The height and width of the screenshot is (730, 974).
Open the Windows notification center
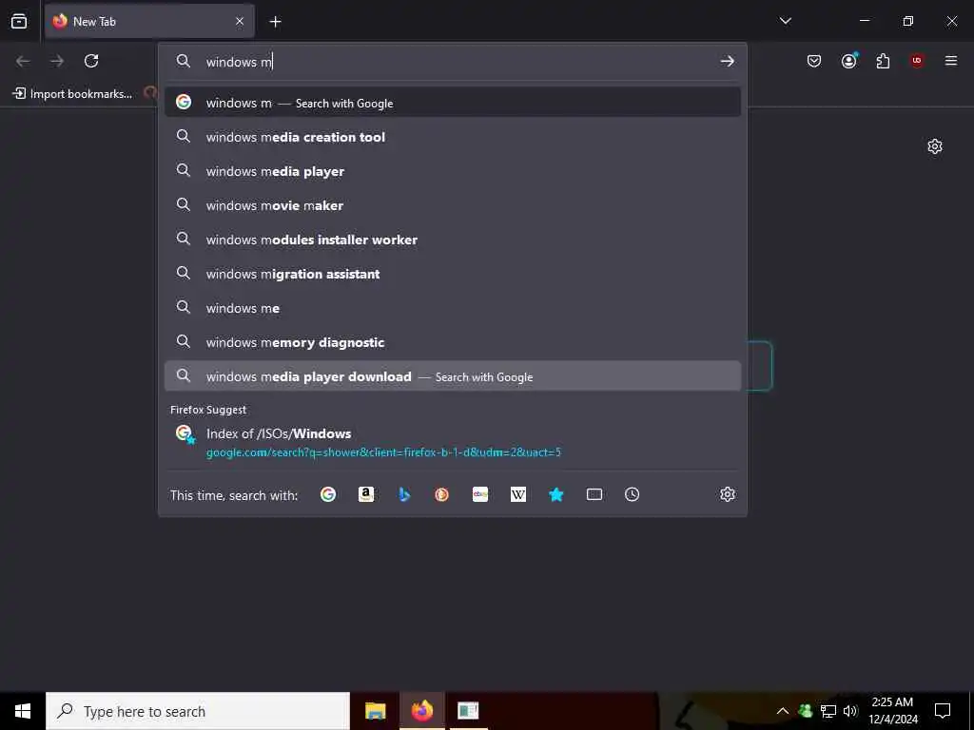click(x=943, y=711)
